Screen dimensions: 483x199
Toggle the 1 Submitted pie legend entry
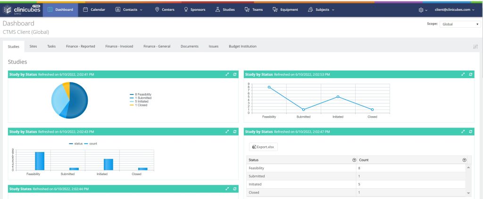(x=141, y=98)
